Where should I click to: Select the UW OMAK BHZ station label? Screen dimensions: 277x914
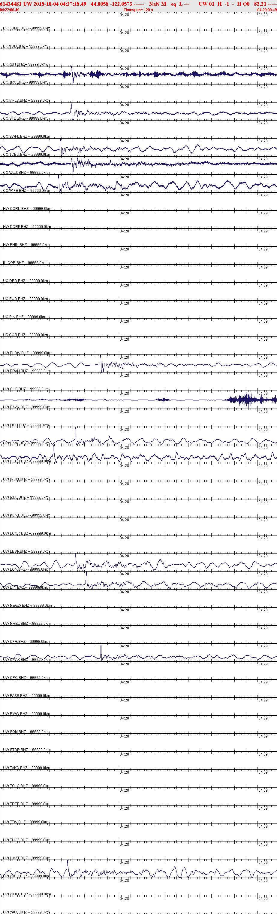tap(27, 659)
